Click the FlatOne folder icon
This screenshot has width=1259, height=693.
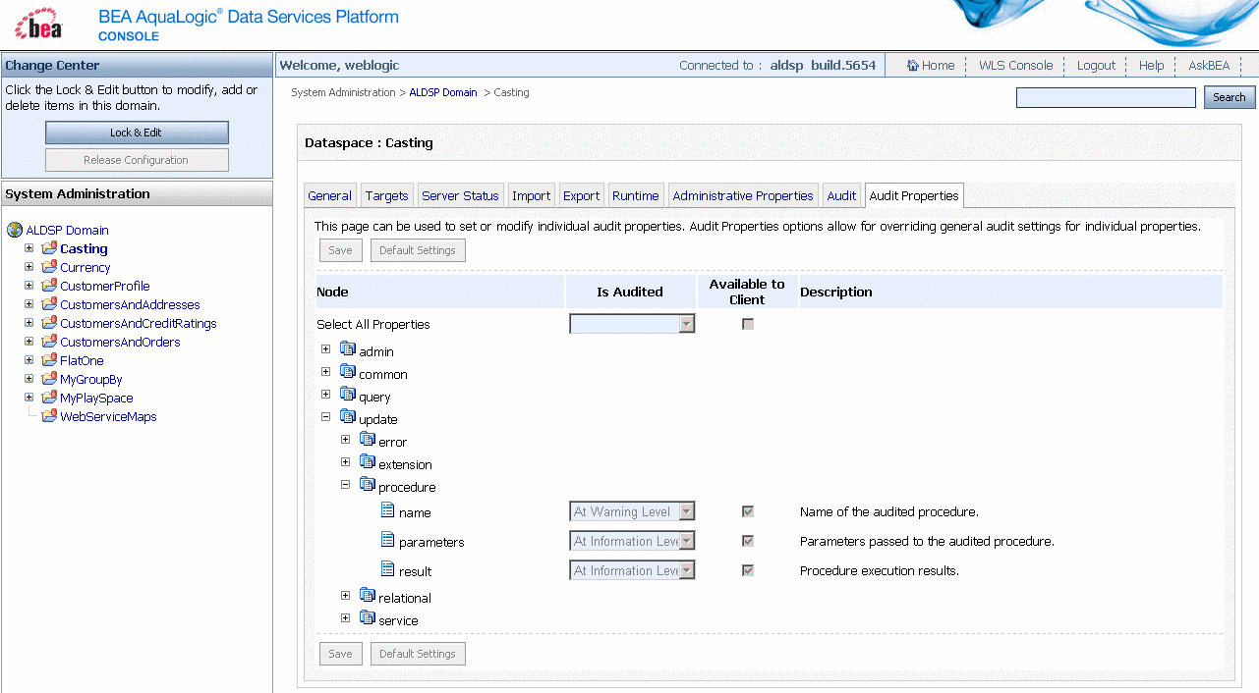pos(49,360)
